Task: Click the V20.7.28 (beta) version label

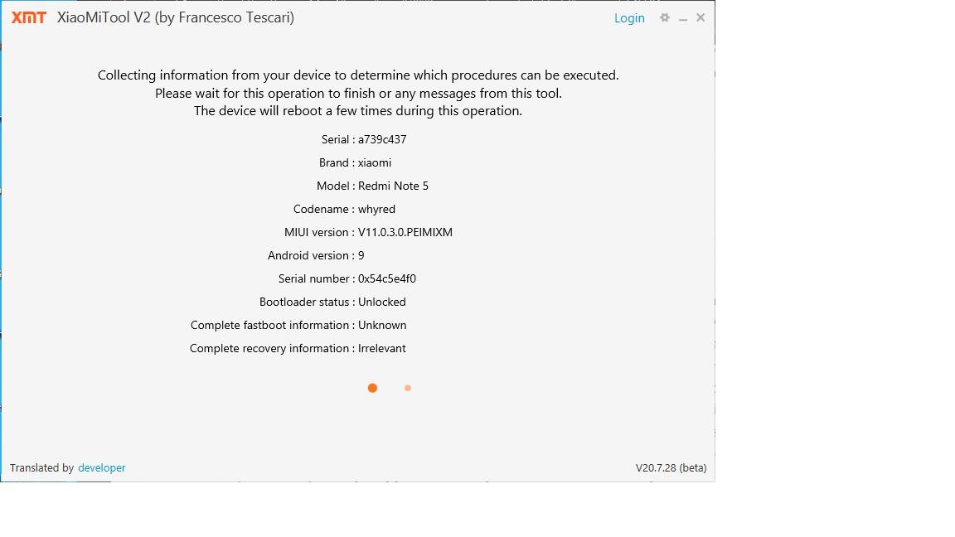Action: point(671,467)
